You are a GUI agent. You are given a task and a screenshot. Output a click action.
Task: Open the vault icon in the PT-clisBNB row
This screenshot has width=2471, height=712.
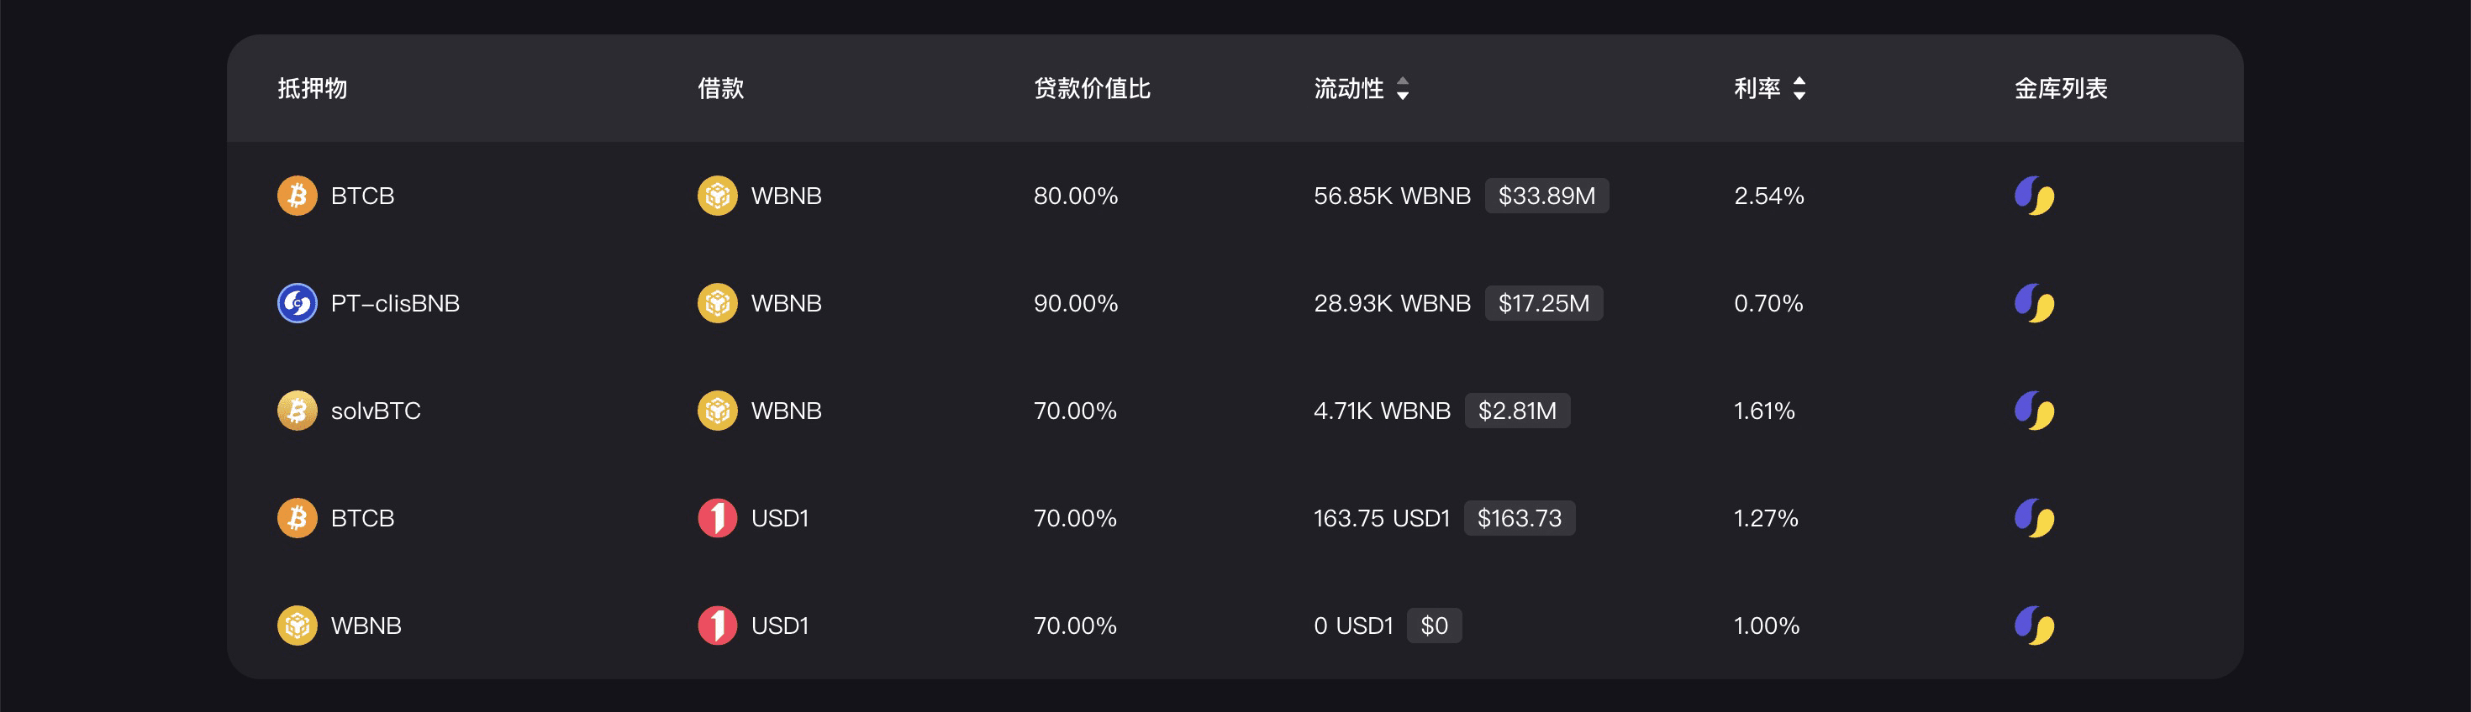[x=2034, y=303]
